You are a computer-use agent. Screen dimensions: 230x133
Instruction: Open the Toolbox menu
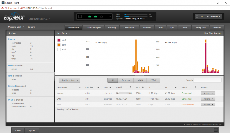214,16
